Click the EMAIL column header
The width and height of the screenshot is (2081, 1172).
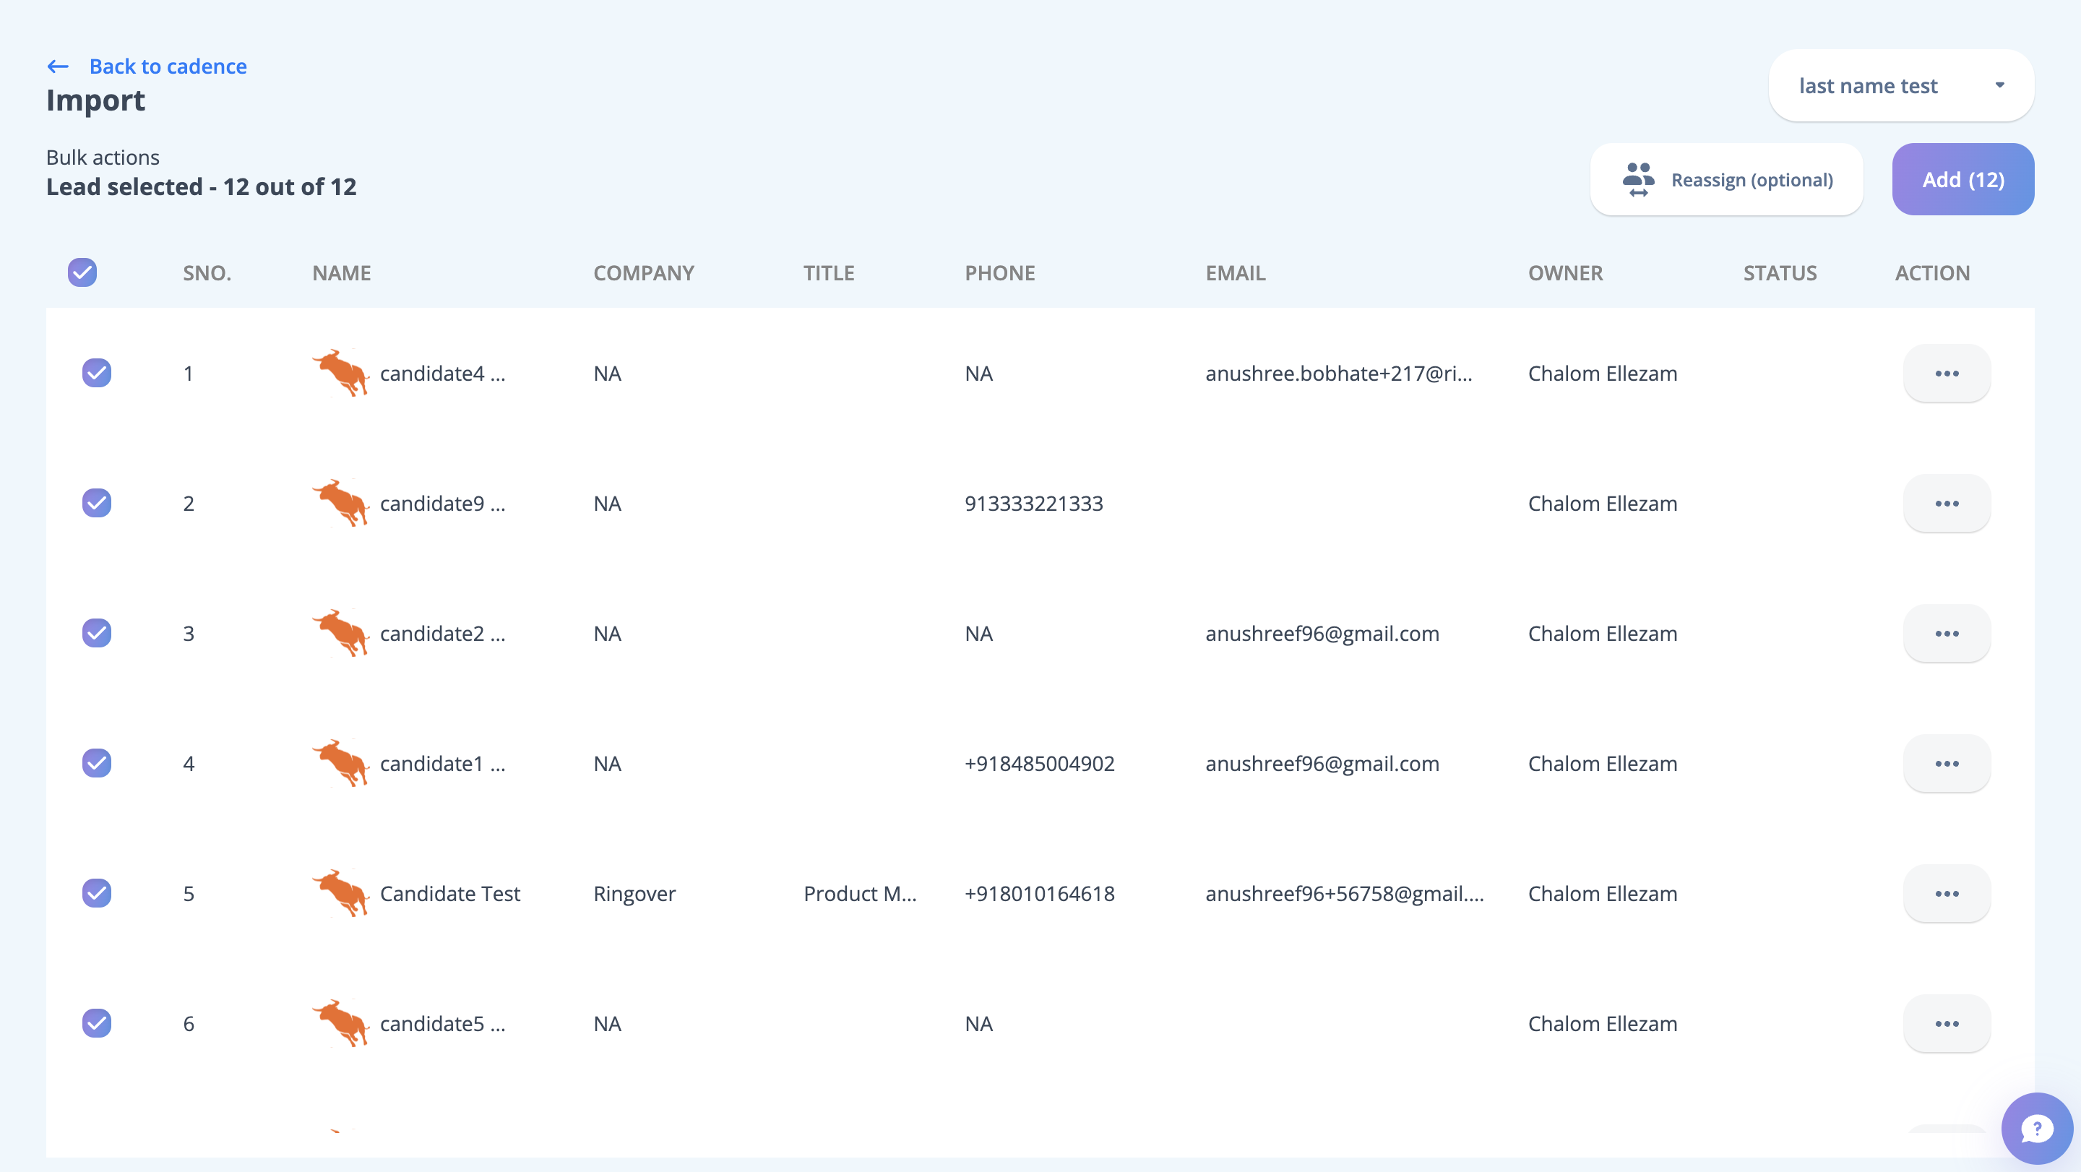pyautogui.click(x=1236, y=273)
